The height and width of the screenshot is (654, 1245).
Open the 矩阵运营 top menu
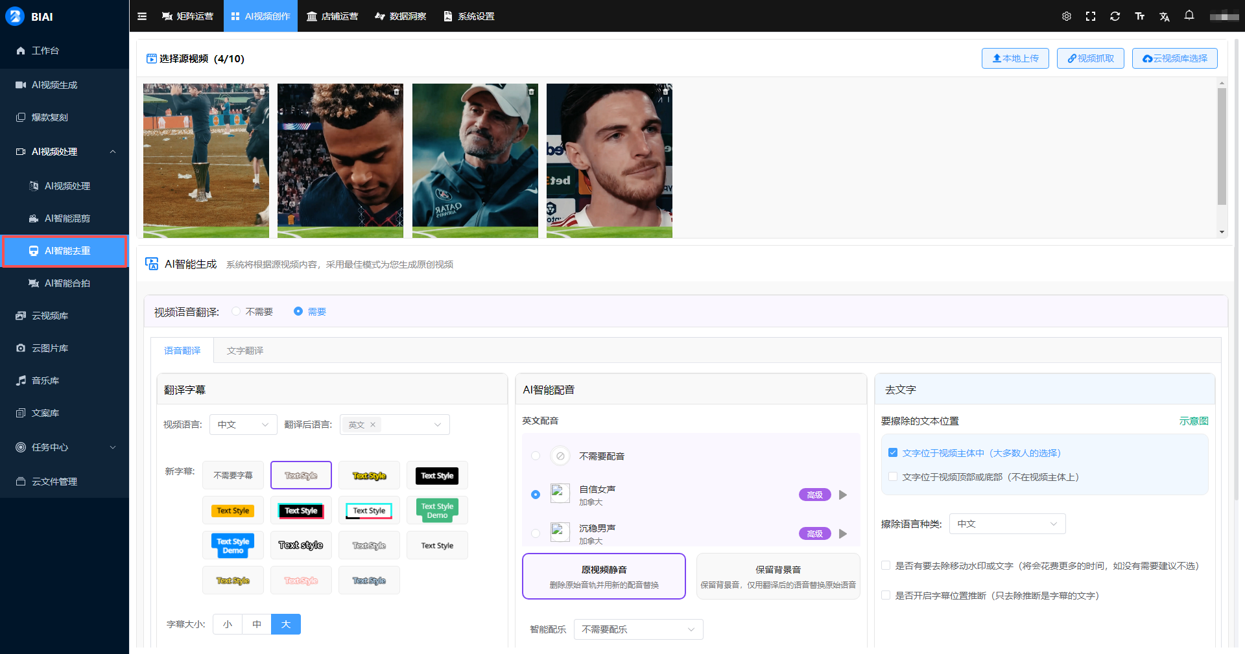188,16
